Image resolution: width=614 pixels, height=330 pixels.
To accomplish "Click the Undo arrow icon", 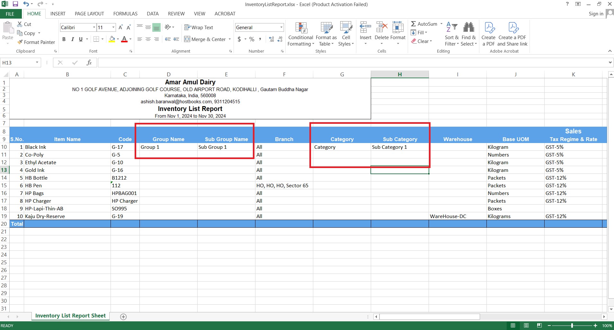I will coord(26,4).
